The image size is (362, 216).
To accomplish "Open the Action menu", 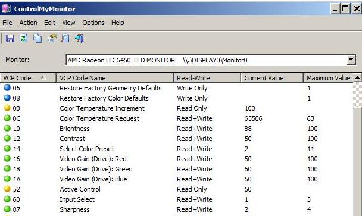I will pos(28,23).
